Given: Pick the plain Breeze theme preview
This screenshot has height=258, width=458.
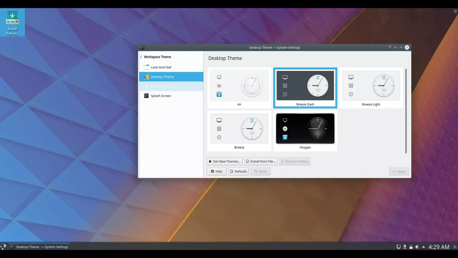Looking at the screenshot, I should coord(239,131).
